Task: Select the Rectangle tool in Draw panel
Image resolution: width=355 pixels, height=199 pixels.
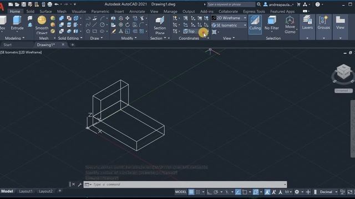Action: click(x=95, y=31)
